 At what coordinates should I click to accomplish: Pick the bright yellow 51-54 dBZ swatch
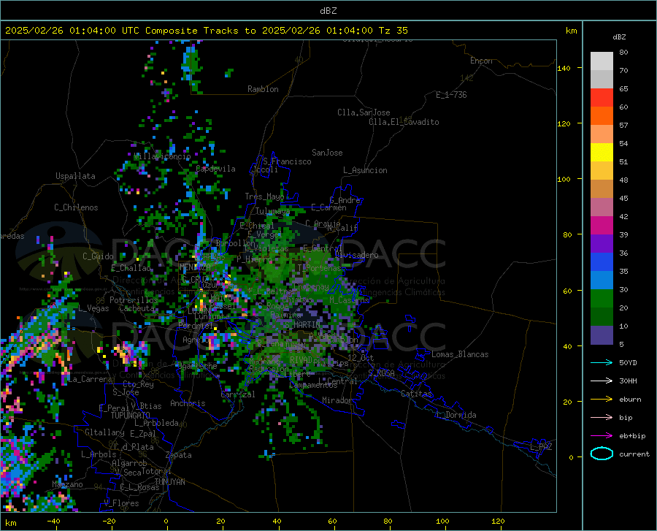click(602, 153)
